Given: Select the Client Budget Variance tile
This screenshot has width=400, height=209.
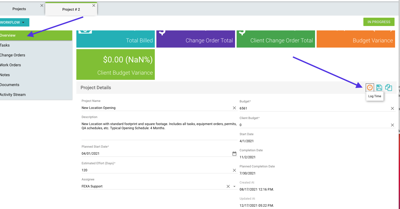Looking at the screenshot, I should [116, 64].
